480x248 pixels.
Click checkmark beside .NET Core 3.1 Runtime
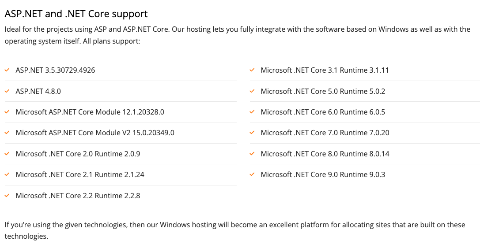coord(252,70)
